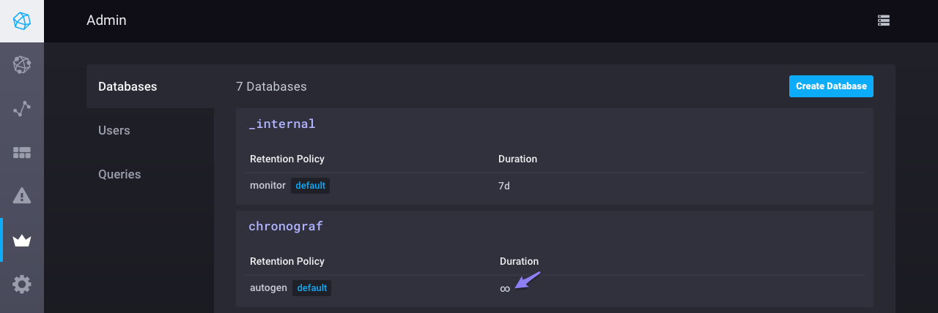Viewport: 938px width, 313px height.
Task: Open the Host List sidebar icon
Action: [22, 65]
